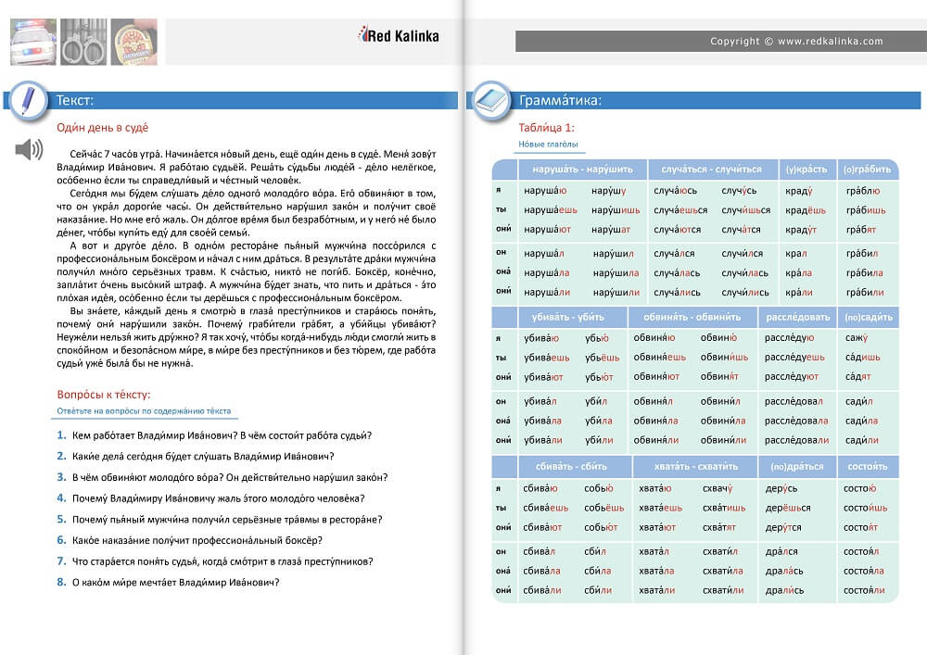Click the speaker audio icon beside the text
The width and height of the screenshot is (927, 655).
click(29, 149)
